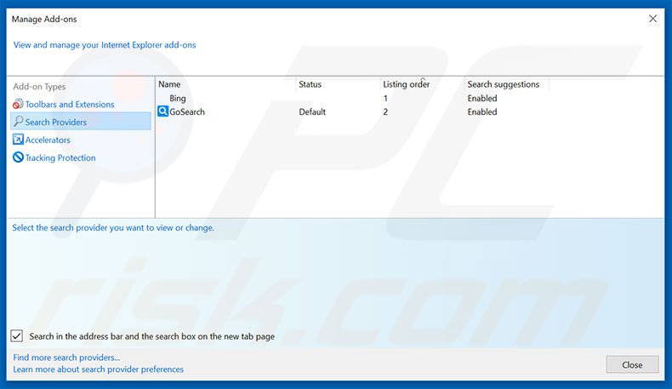Click GoSearch's listing order value 2

[385, 112]
